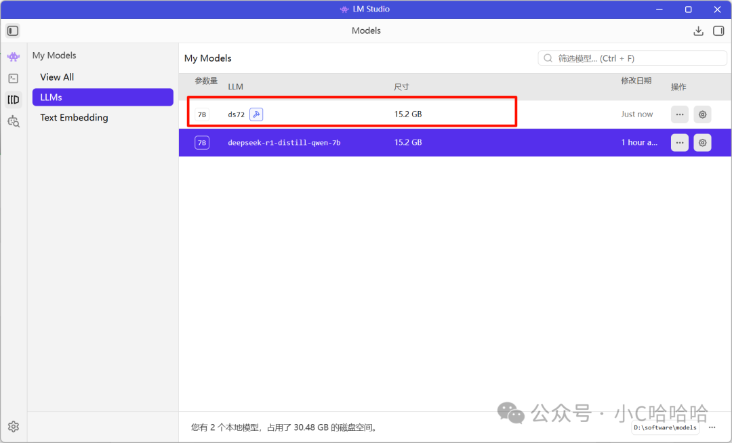This screenshot has height=443, width=732.
Task: Sort by the 参数量 column header
Action: pos(206,81)
